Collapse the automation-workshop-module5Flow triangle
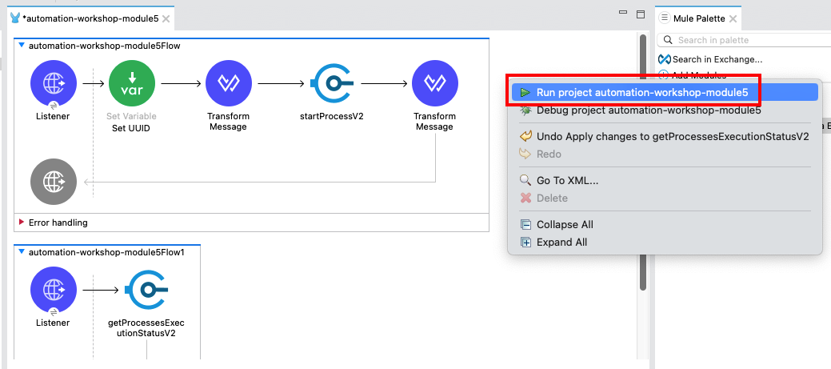Screen dimensions: 831x369 22,46
